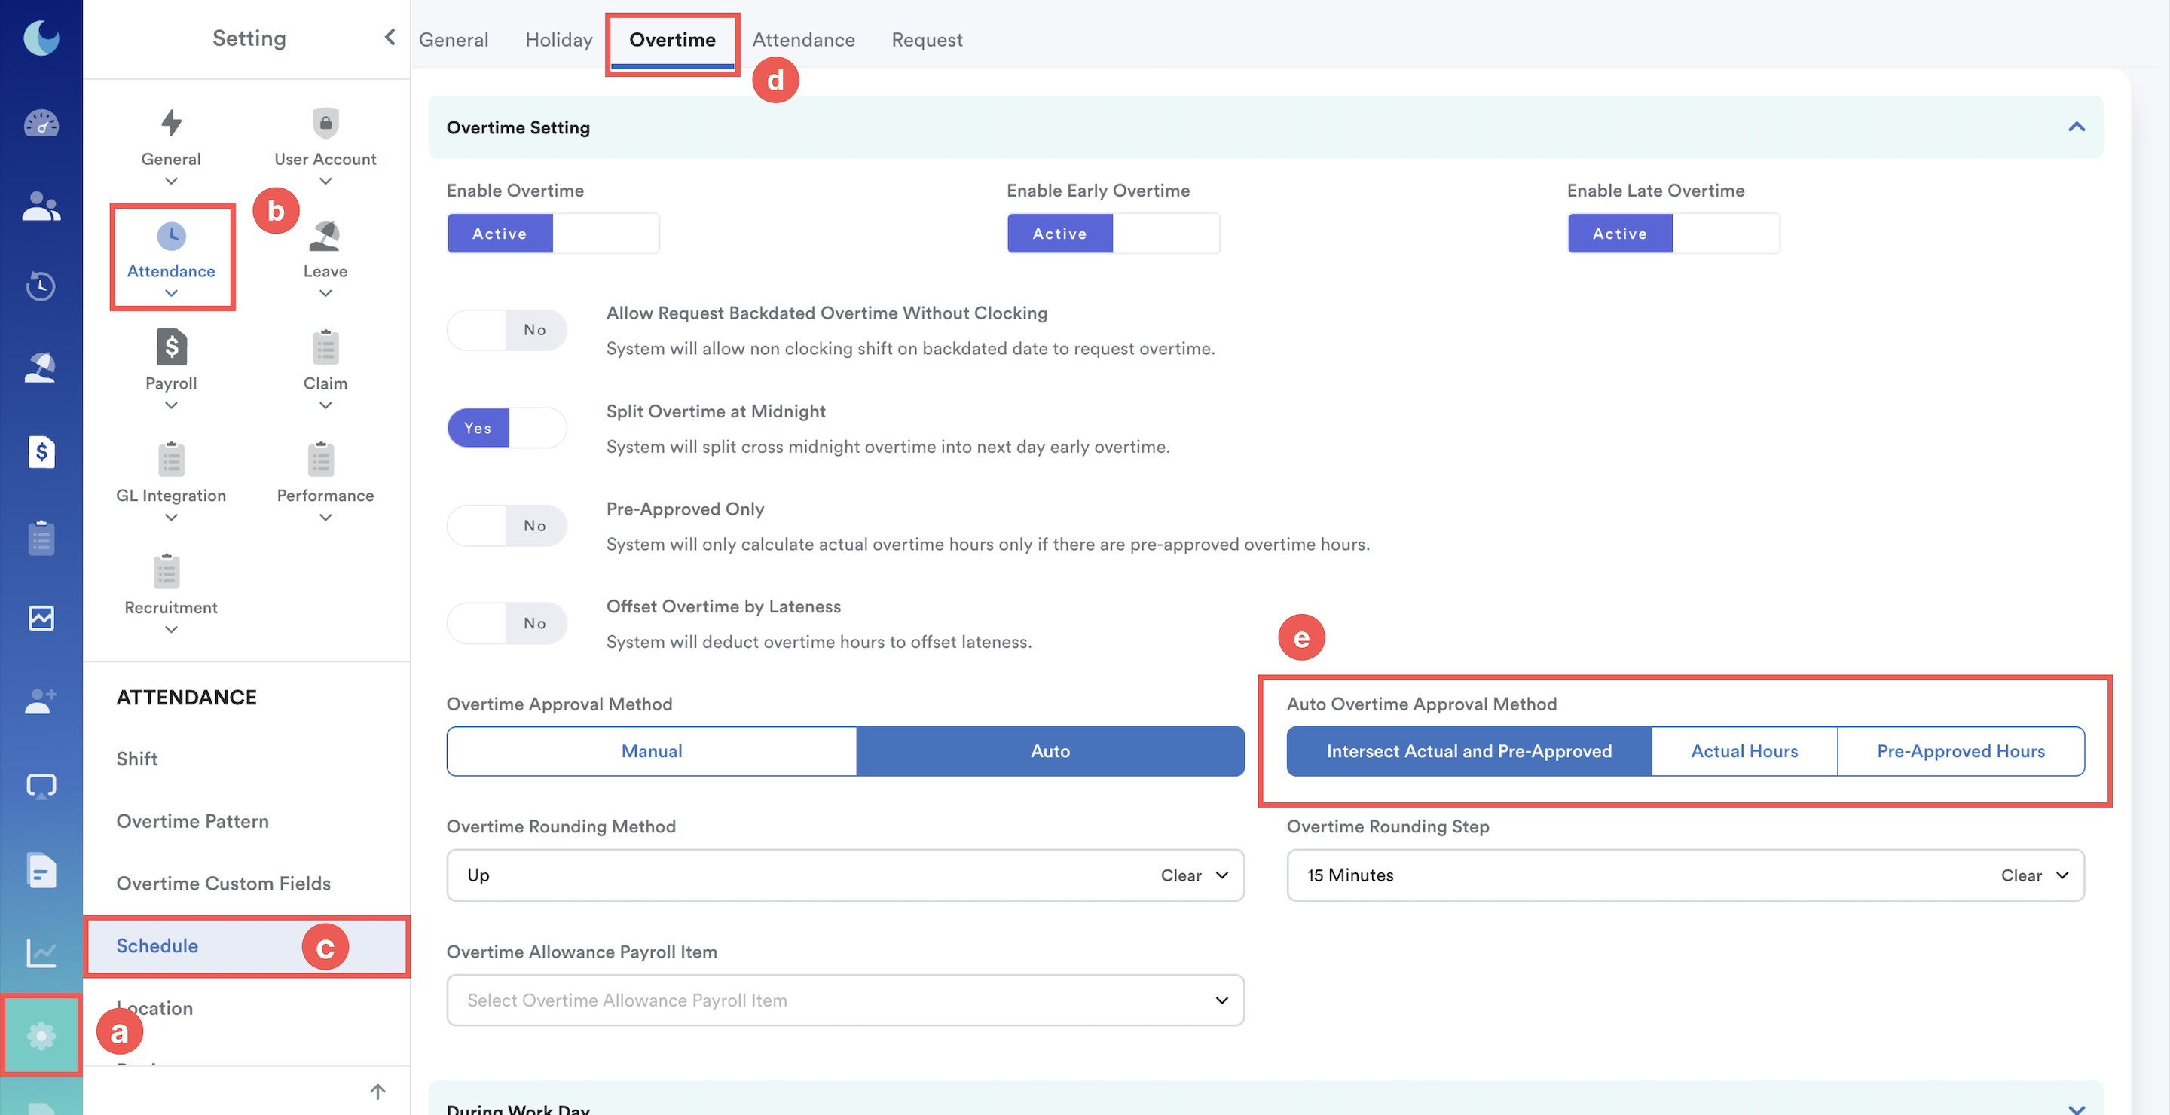Toggle Pre-Approved Only switch
Image resolution: width=2170 pixels, height=1115 pixels.
[506, 526]
